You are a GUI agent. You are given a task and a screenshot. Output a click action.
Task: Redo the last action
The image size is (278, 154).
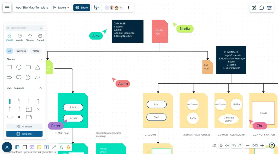point(239,146)
